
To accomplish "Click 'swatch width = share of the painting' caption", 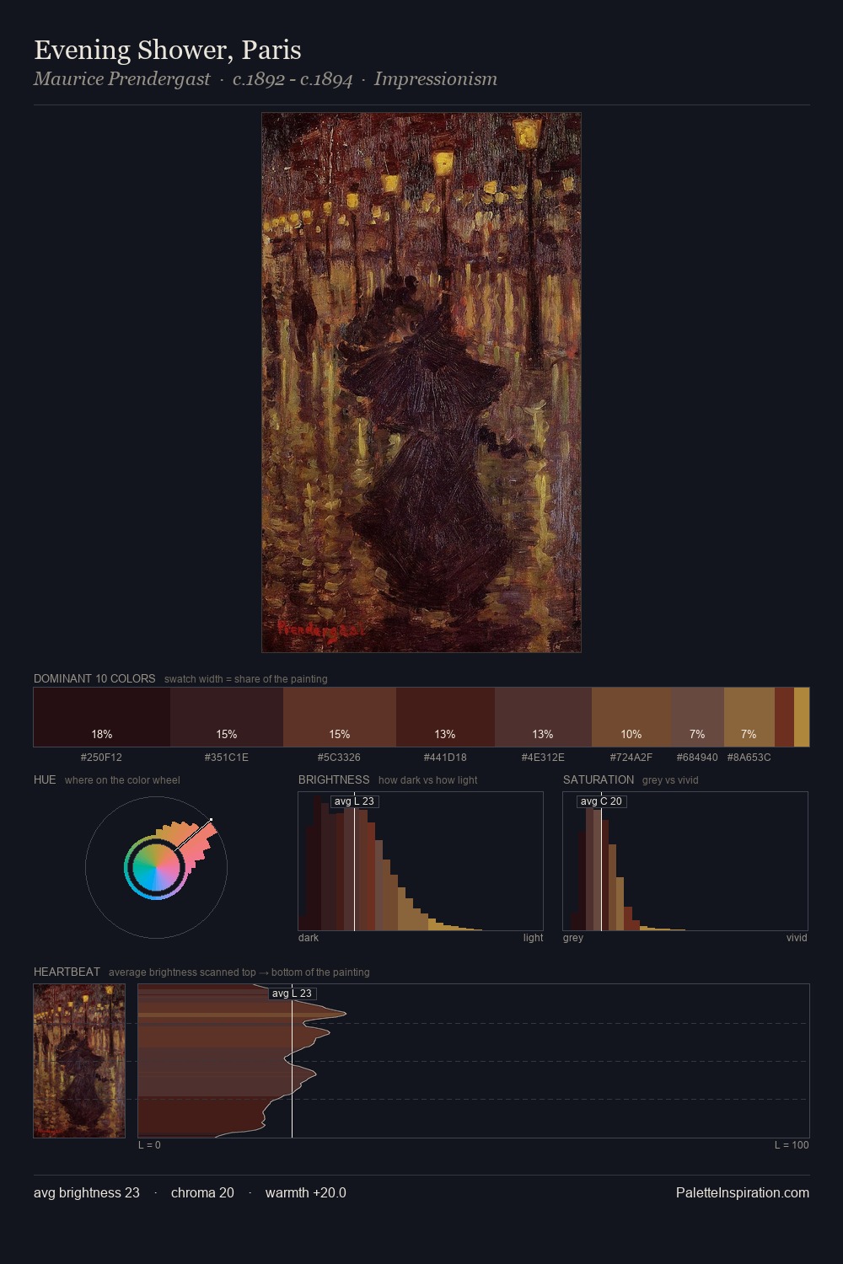I will click(x=246, y=678).
